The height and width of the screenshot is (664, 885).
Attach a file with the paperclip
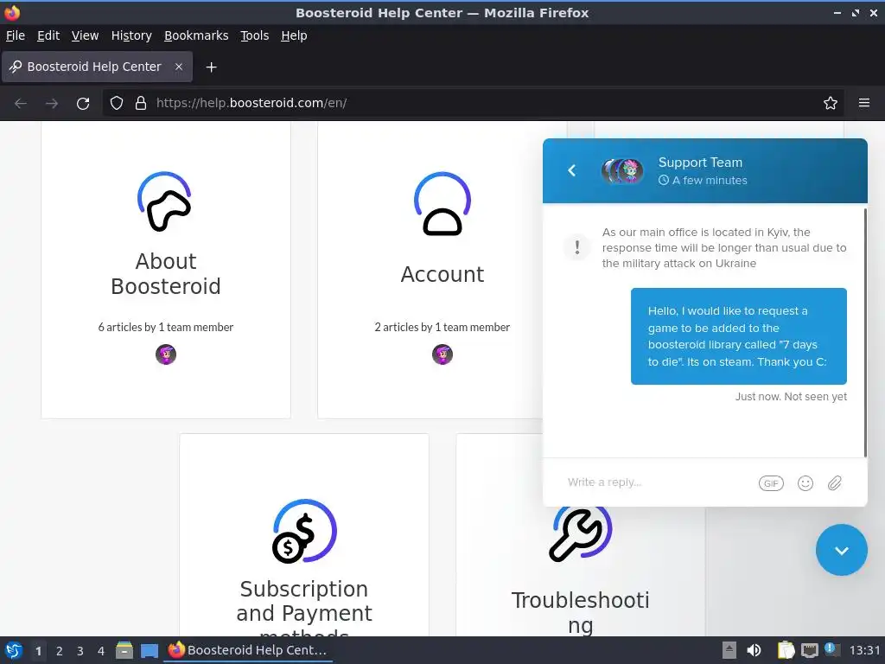click(x=835, y=483)
